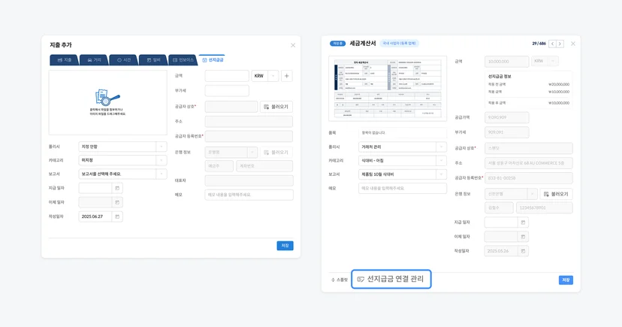
Task: Close the 세금계산서 panel
Action: point(573,44)
